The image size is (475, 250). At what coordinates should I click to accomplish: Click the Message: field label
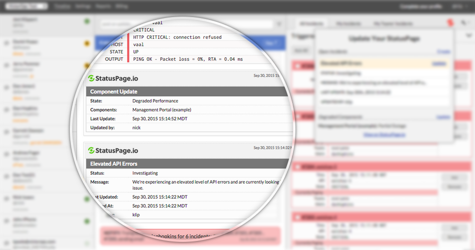pos(100,182)
